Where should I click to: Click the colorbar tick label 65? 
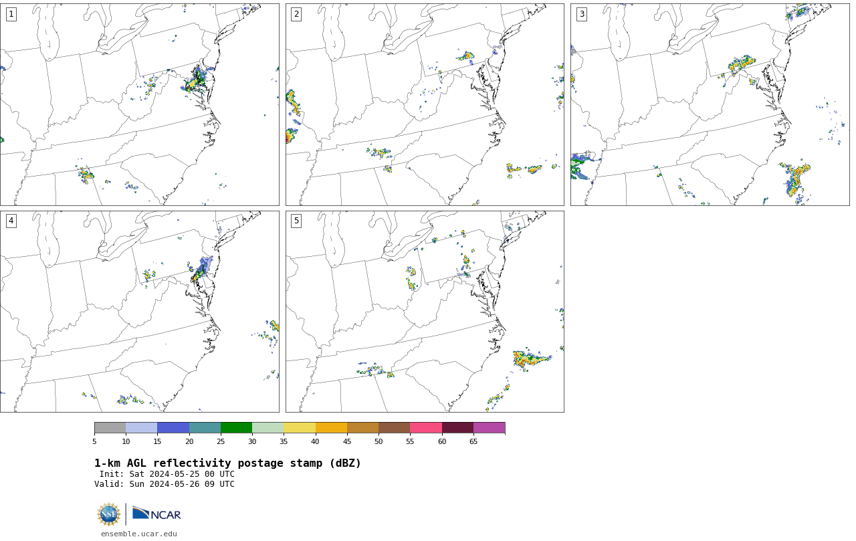pos(473,441)
